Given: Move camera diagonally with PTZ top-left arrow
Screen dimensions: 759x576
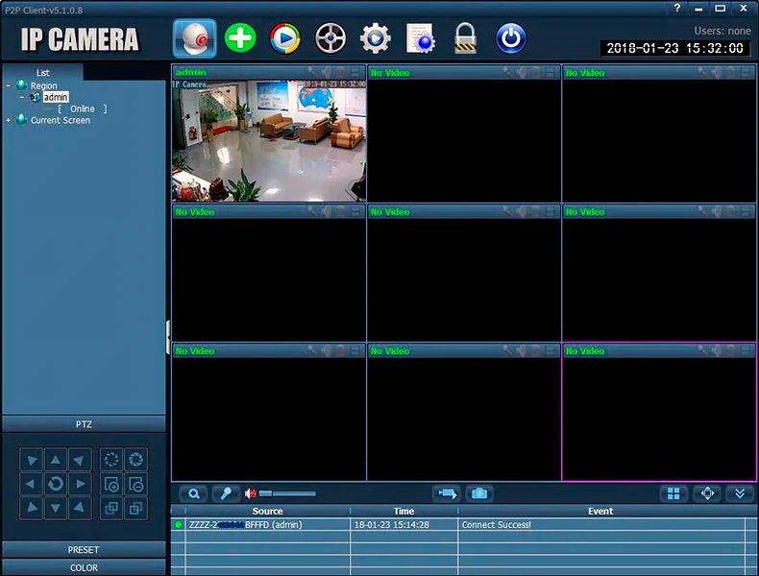Looking at the screenshot, I should pyautogui.click(x=31, y=460).
